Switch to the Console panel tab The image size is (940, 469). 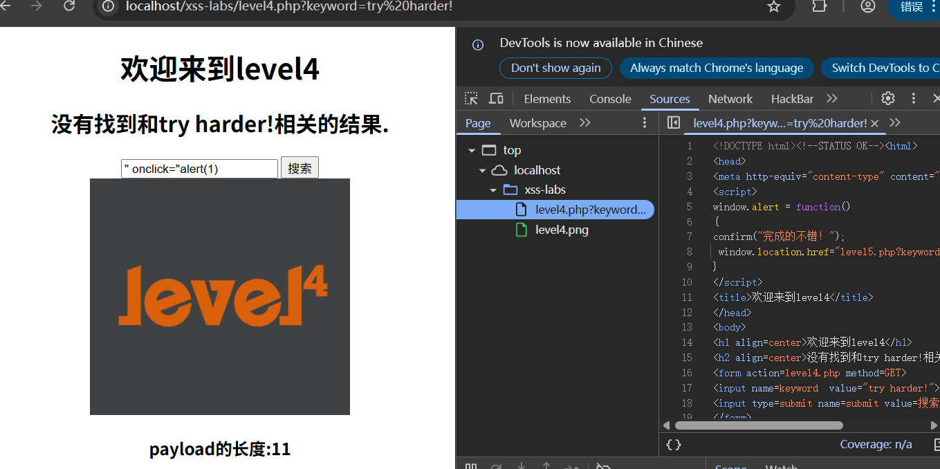610,99
